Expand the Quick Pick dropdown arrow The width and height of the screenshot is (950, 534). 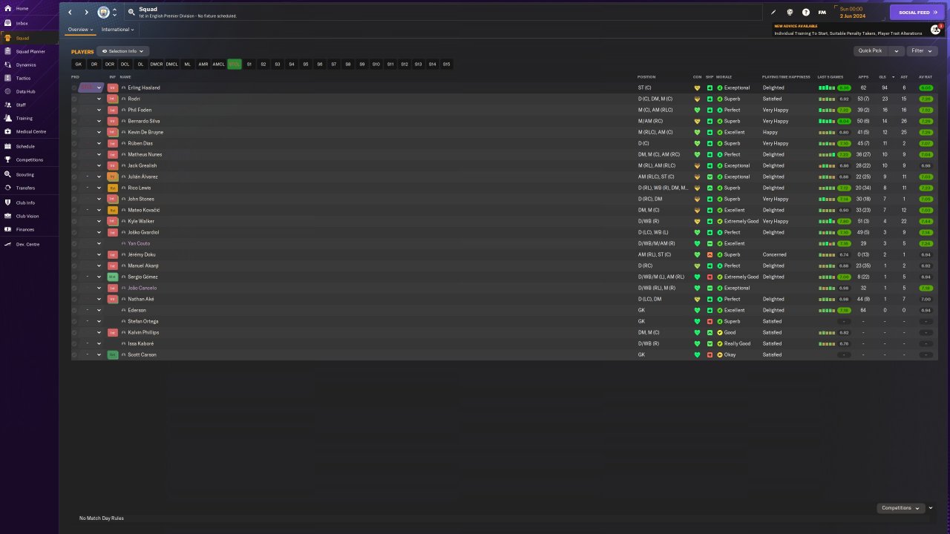pyautogui.click(x=896, y=51)
